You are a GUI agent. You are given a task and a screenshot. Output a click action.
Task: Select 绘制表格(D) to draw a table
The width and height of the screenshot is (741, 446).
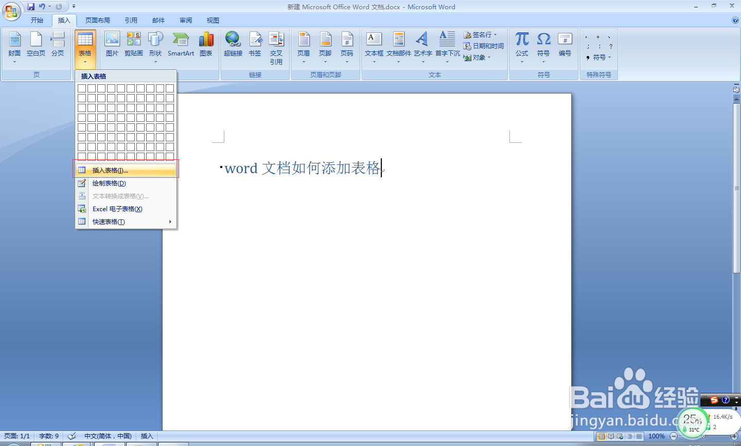tap(109, 183)
